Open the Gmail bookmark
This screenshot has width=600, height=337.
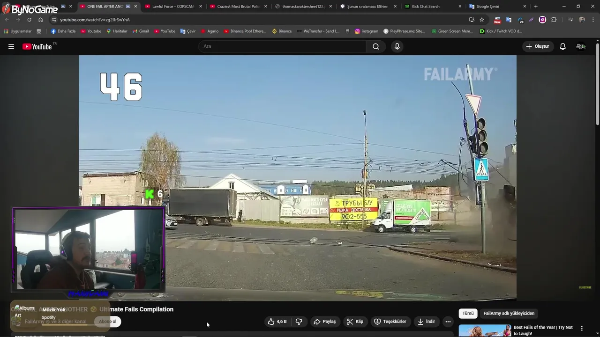click(141, 31)
